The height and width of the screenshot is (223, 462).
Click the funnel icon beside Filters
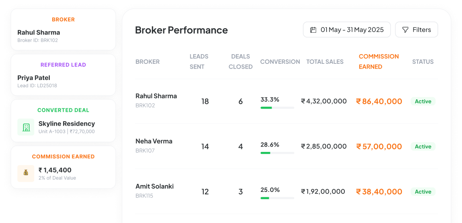(x=405, y=30)
